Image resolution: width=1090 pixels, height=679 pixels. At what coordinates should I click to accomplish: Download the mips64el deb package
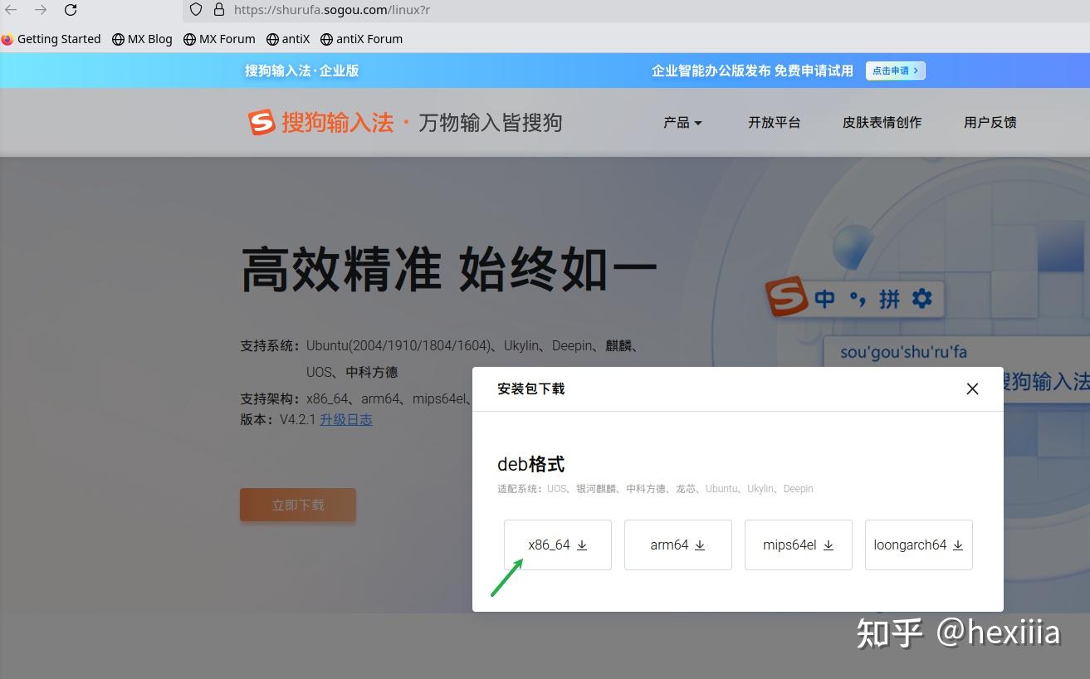[798, 545]
